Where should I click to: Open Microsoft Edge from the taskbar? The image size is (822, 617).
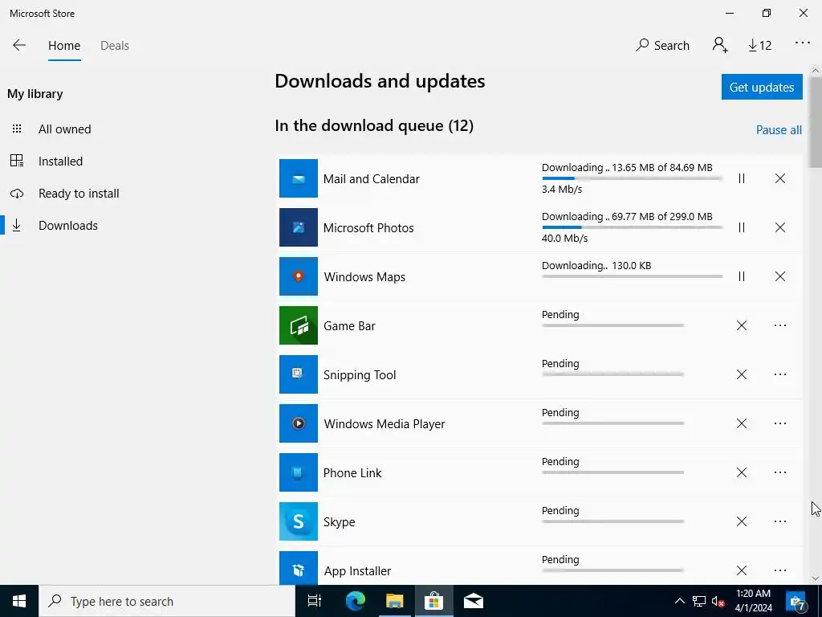click(x=355, y=601)
